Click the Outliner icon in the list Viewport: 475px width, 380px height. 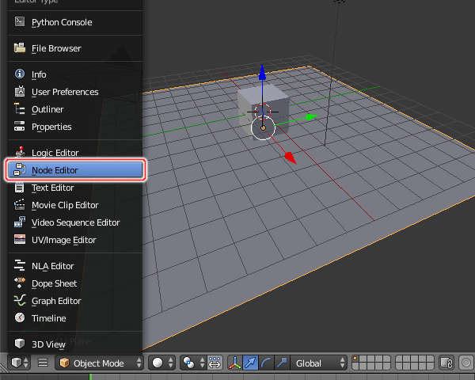[20, 109]
